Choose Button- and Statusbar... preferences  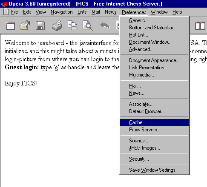pos(154,28)
